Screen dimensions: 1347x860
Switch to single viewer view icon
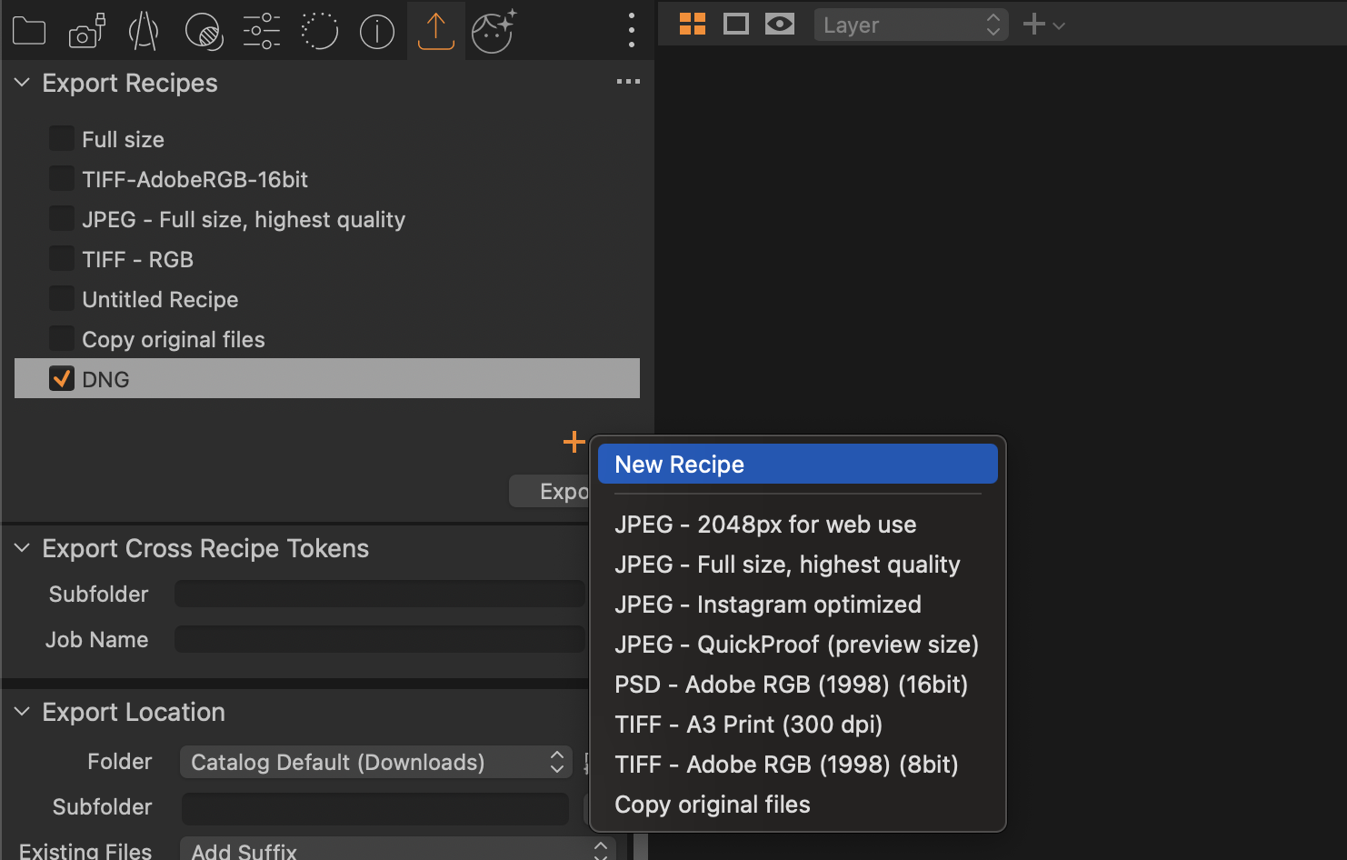pyautogui.click(x=735, y=25)
